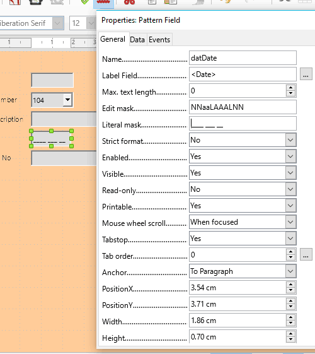Open the Anchor To Paragraph dropdown
Screen dimensions: 315x354
[290, 271]
